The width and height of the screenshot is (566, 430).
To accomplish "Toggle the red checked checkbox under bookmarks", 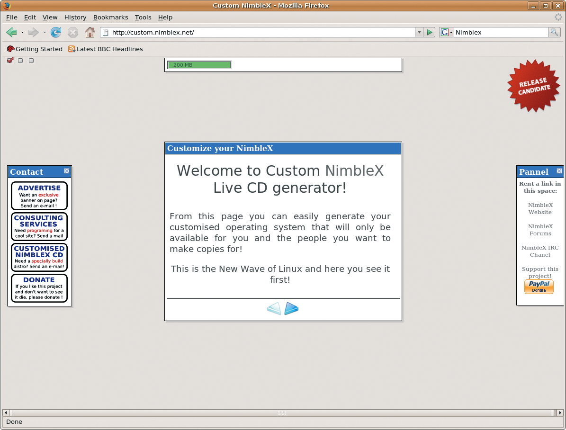I will coord(10,60).
